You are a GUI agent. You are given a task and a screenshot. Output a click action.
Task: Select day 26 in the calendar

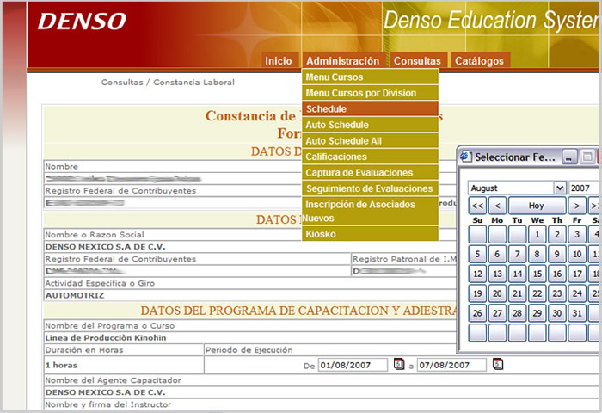477,313
